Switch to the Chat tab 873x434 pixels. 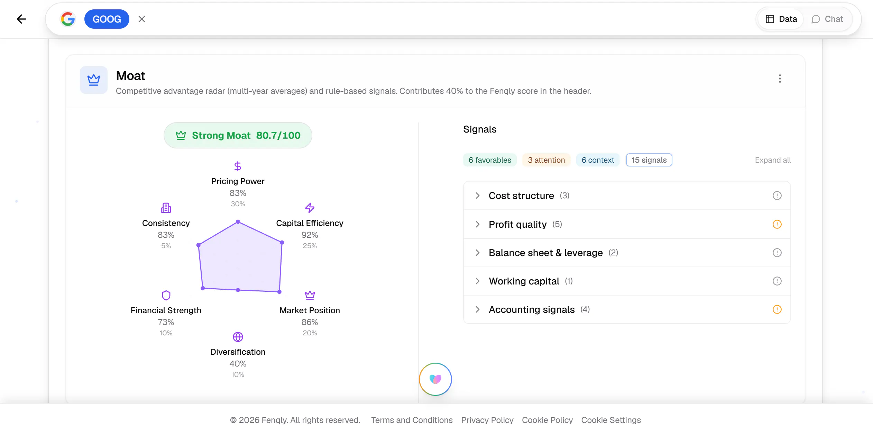[827, 19]
